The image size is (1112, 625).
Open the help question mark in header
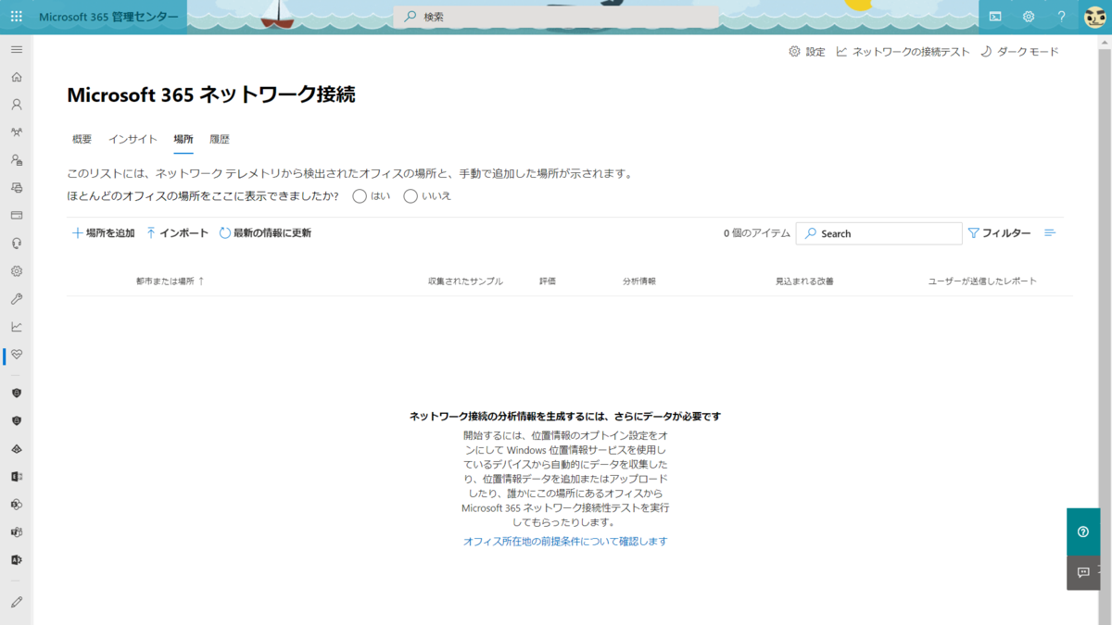tap(1062, 17)
